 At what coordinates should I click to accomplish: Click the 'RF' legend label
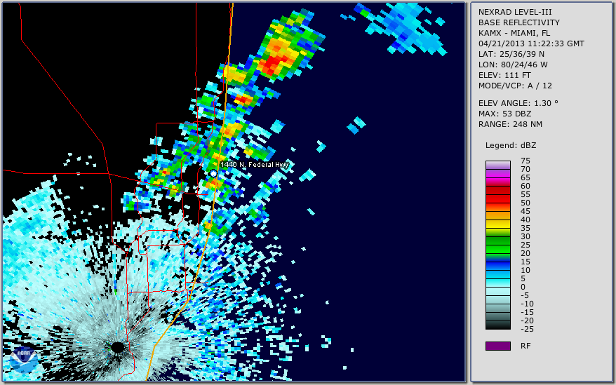pyautogui.click(x=525, y=346)
